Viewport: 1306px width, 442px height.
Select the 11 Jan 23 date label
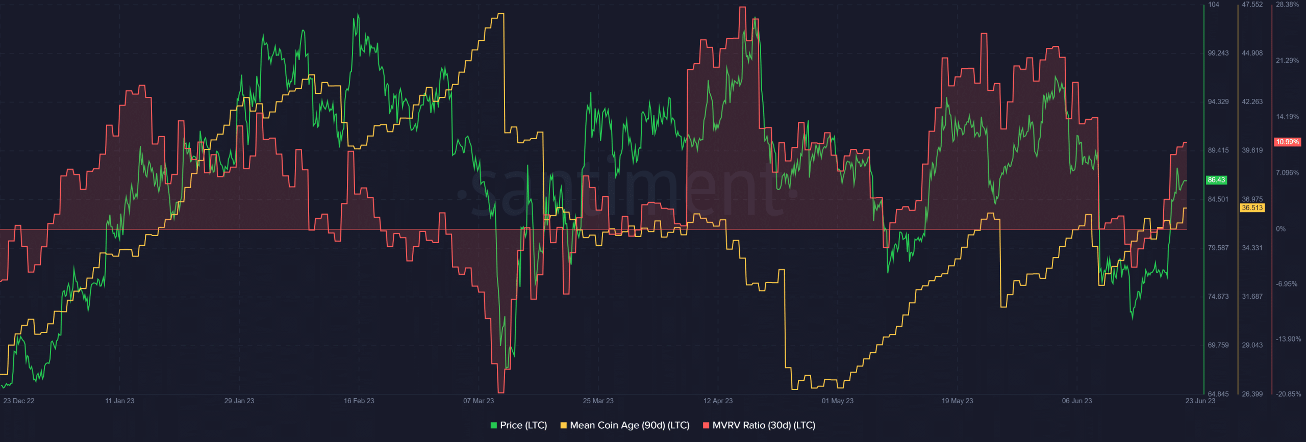click(120, 401)
